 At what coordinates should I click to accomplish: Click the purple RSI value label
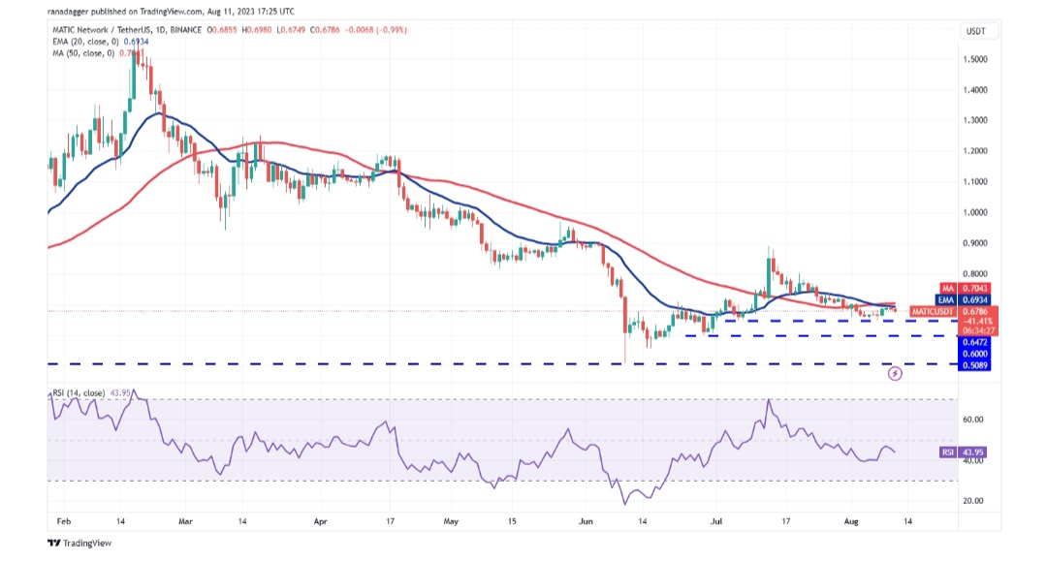click(973, 453)
